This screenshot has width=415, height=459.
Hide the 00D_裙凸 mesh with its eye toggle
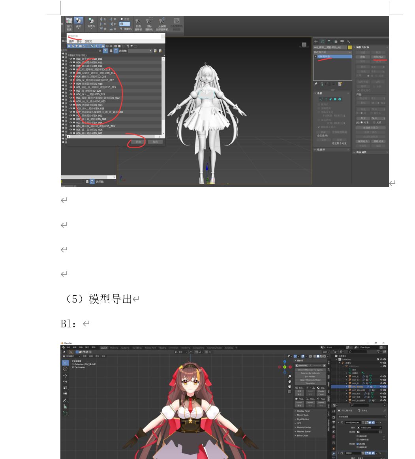[x=381, y=390]
